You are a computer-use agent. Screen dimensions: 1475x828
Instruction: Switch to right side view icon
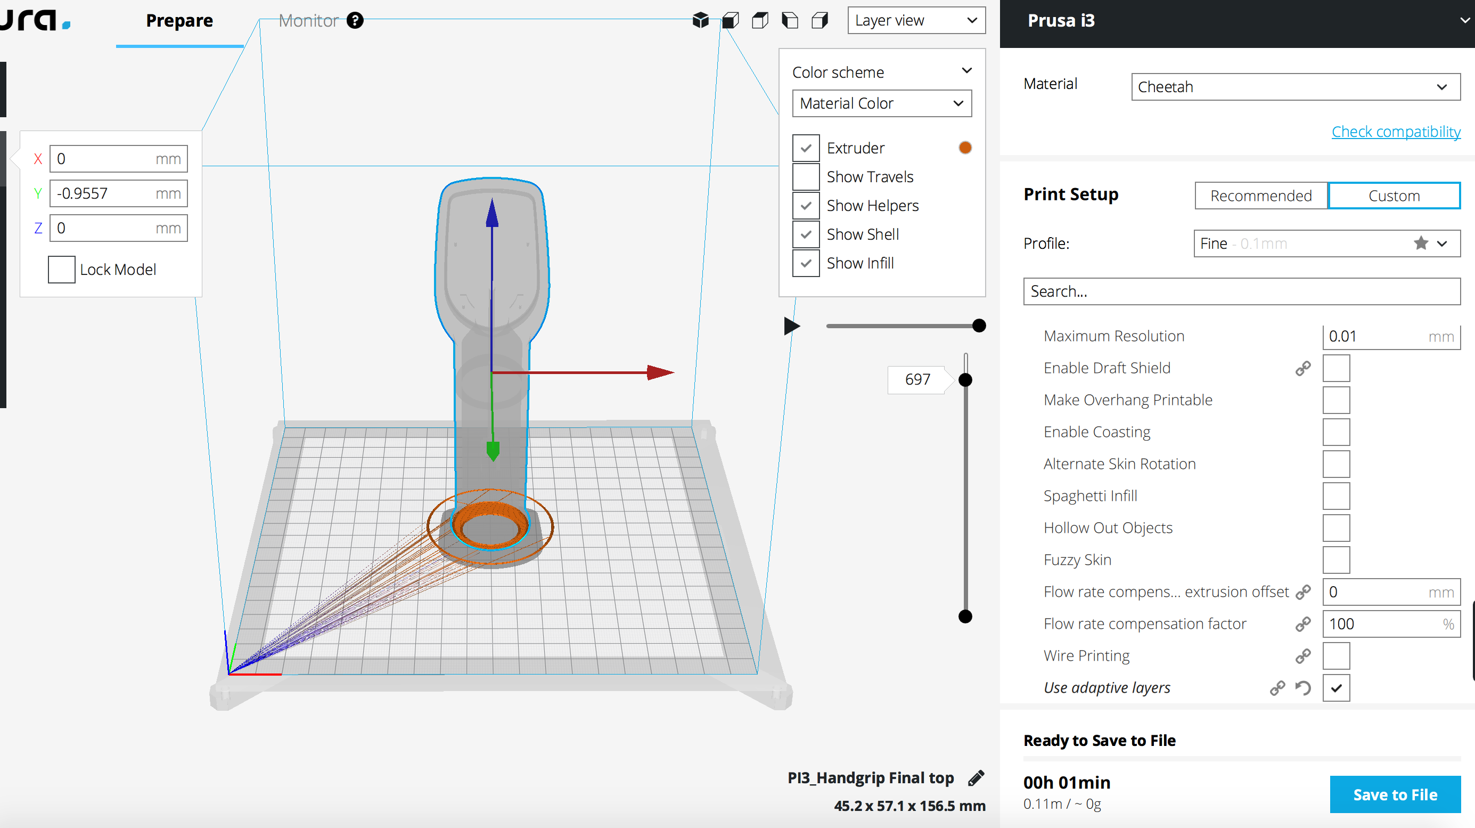[820, 21]
